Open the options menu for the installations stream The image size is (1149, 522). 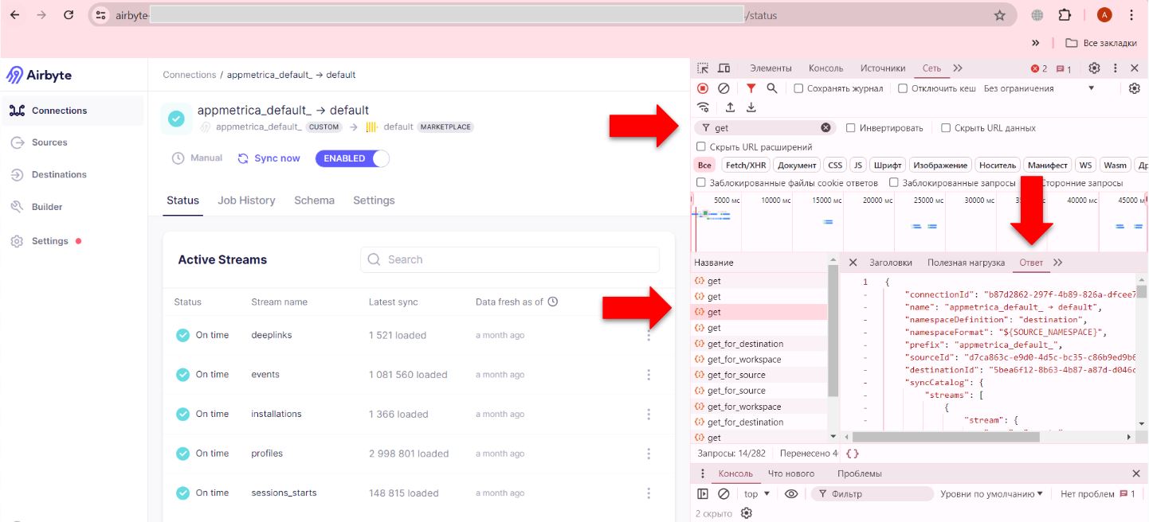tap(649, 414)
